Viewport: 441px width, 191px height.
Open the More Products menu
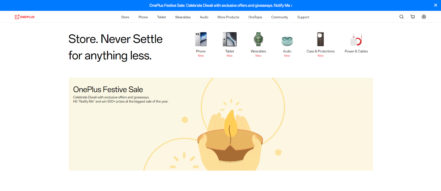tap(228, 17)
